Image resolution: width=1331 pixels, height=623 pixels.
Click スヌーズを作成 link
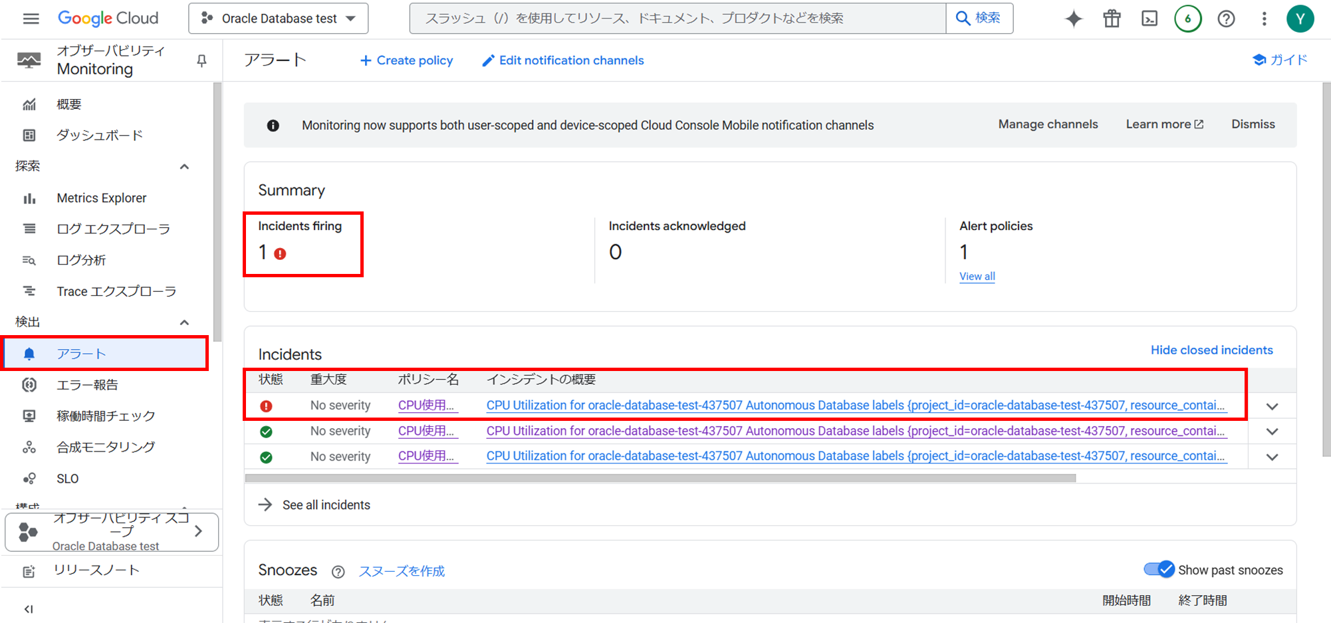(402, 571)
